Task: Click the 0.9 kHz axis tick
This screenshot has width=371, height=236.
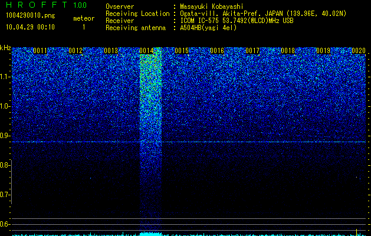Action: pos(6,136)
